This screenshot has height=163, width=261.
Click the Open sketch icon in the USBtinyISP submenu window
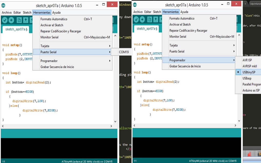(156, 20)
